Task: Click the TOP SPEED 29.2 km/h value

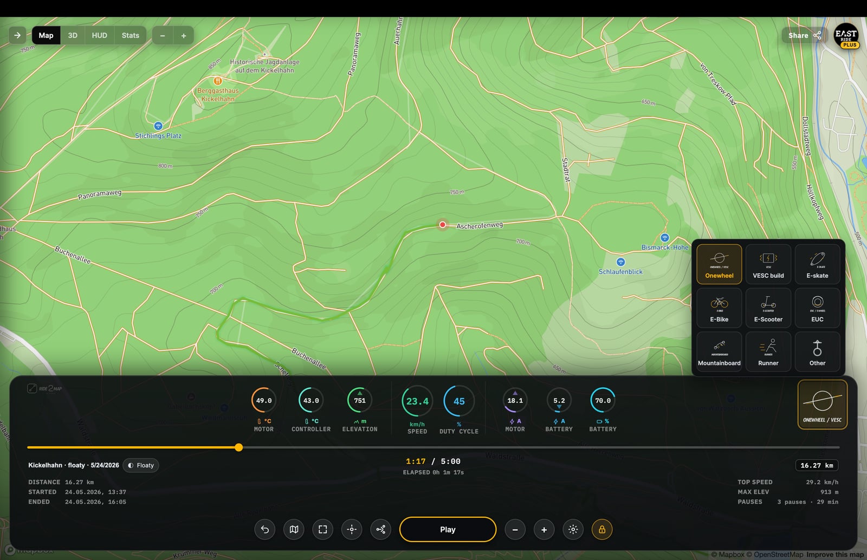Action: pos(822,482)
